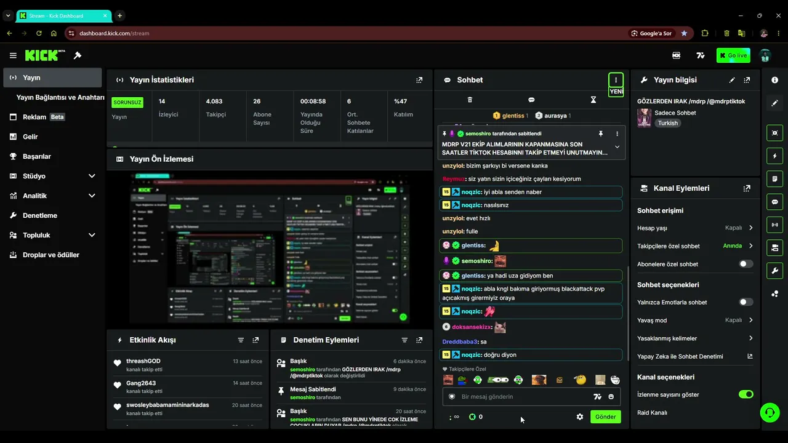Pop out the Denetim Eylemleri panel
788x443 pixels.
[419, 340]
